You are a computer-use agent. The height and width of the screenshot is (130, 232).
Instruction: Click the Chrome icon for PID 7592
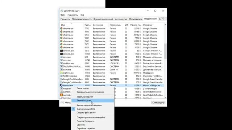pos(61,41)
